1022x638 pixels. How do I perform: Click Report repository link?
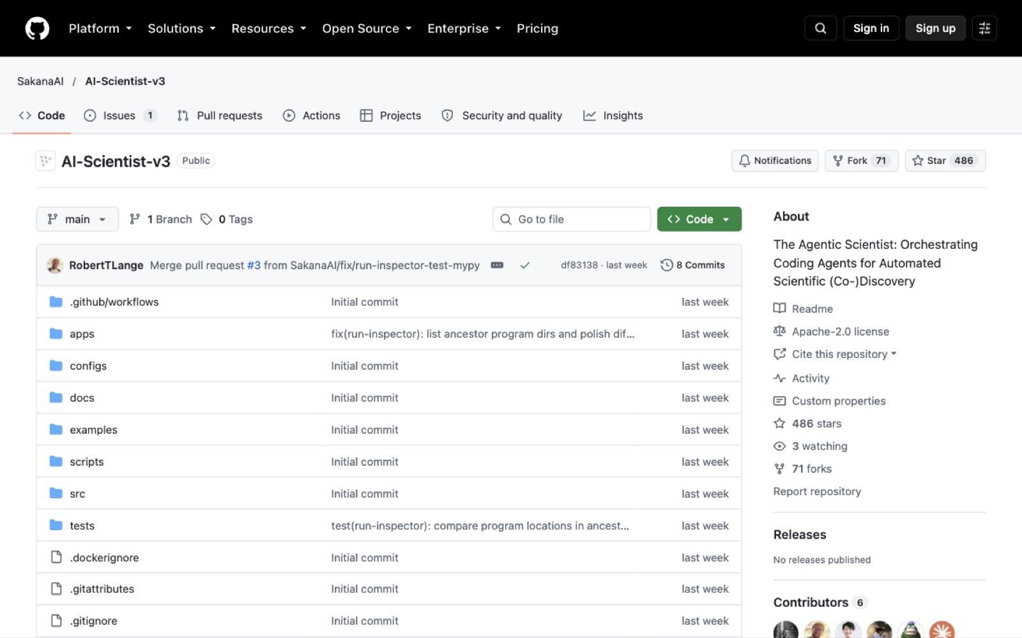pyautogui.click(x=817, y=491)
